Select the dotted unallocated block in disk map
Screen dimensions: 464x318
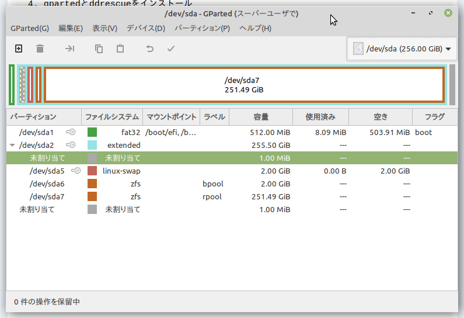coord(22,85)
